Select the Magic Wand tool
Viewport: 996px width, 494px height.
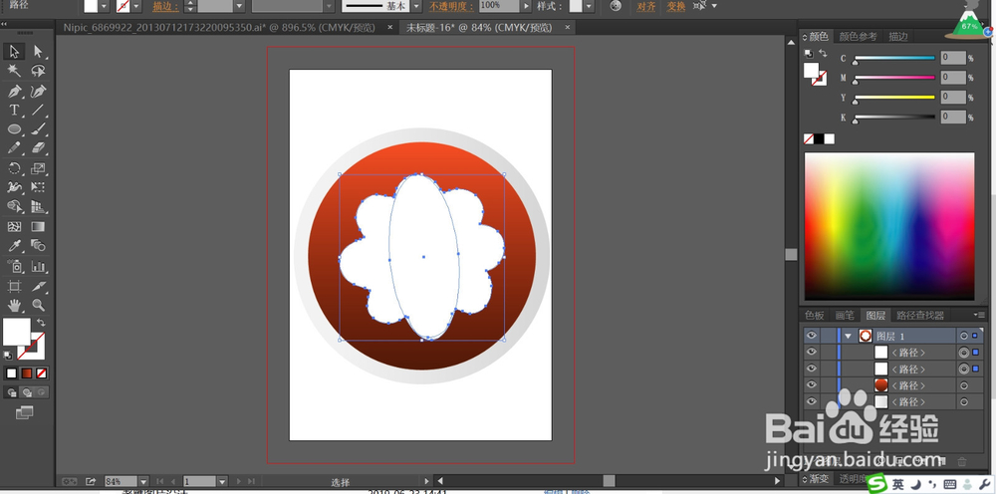14,71
